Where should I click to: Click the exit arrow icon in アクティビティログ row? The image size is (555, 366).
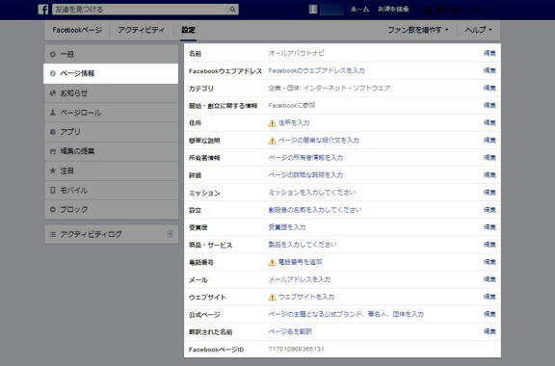pyautogui.click(x=170, y=234)
